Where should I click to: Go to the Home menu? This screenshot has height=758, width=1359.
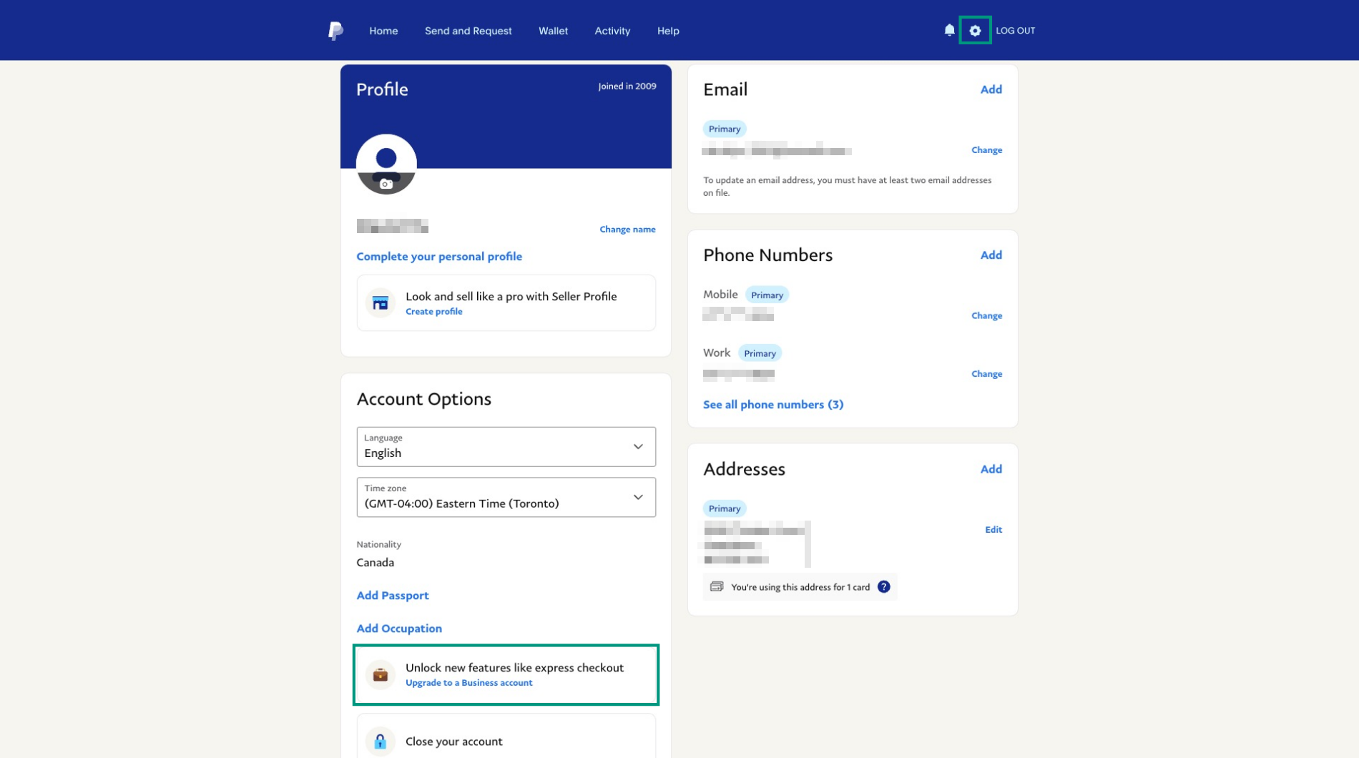coord(383,31)
